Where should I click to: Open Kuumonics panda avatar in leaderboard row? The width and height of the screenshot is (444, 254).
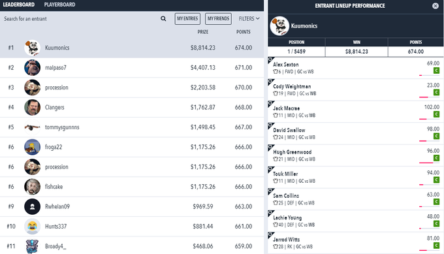click(32, 48)
